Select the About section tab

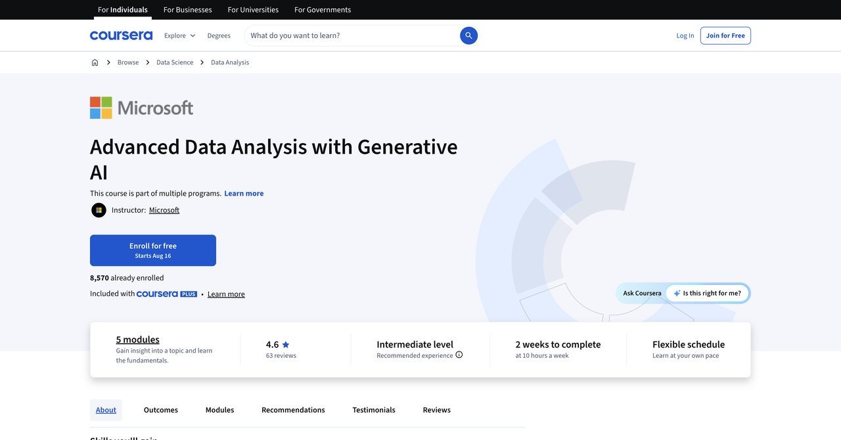click(106, 410)
